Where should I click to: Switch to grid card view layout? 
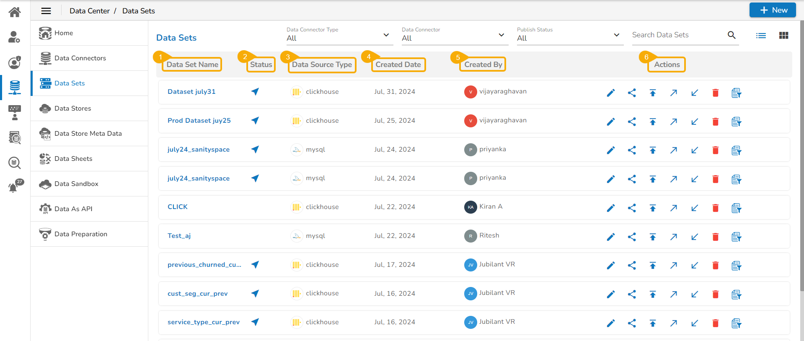pyautogui.click(x=783, y=36)
